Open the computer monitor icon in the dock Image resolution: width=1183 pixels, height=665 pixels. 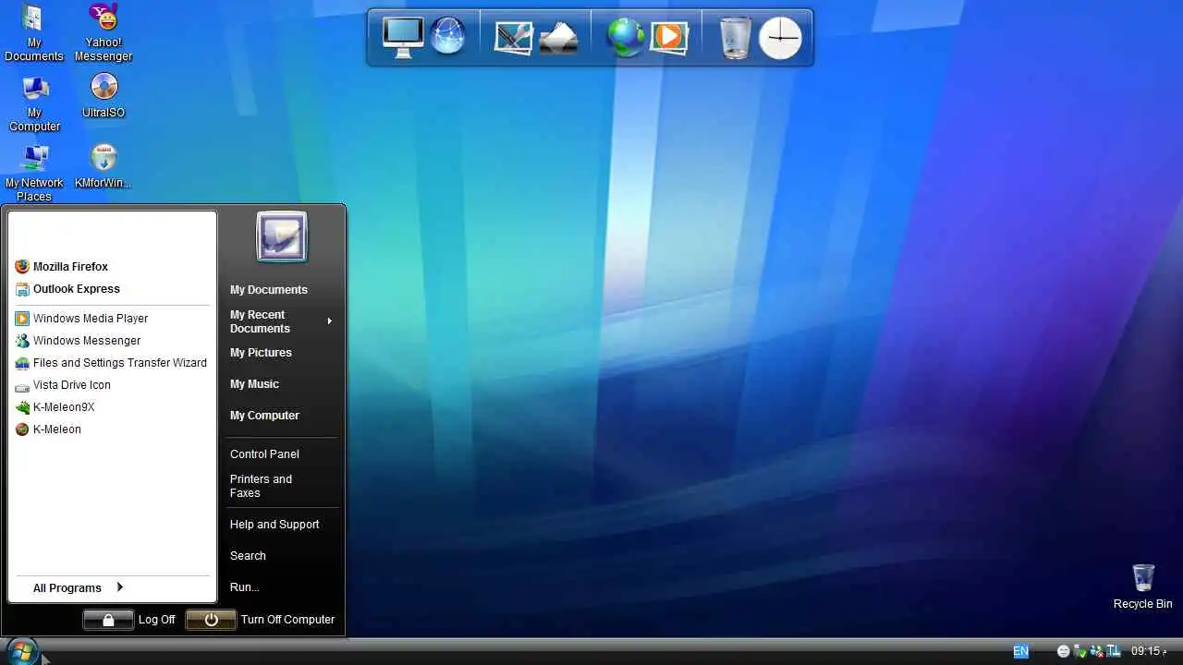point(403,38)
